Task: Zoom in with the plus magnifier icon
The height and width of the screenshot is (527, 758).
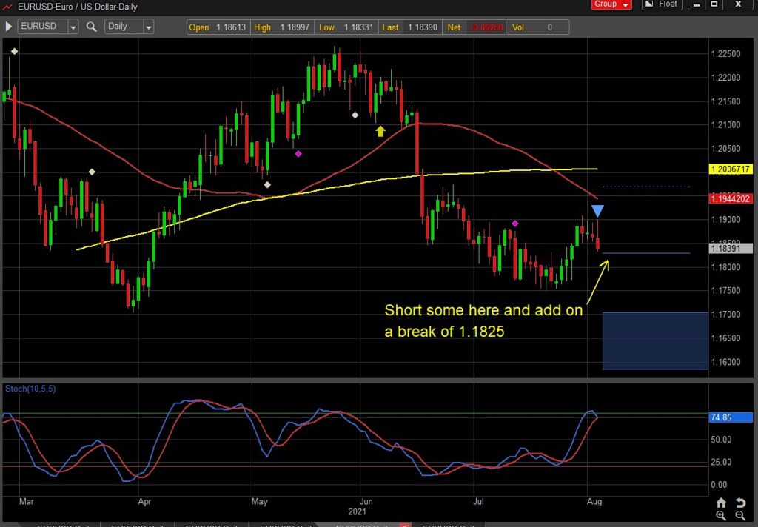Action: (x=721, y=516)
